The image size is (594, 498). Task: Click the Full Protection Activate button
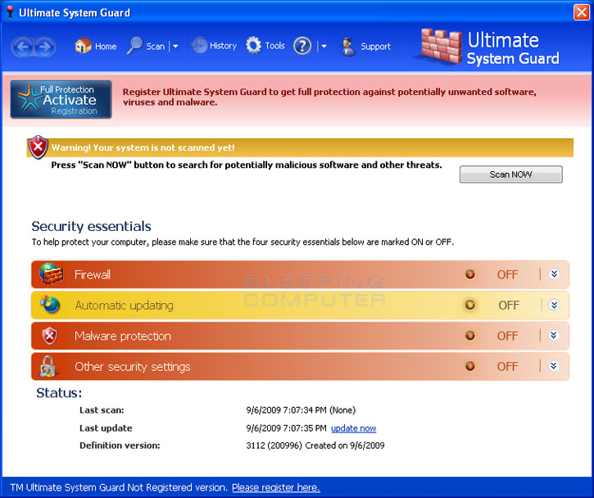[x=61, y=100]
